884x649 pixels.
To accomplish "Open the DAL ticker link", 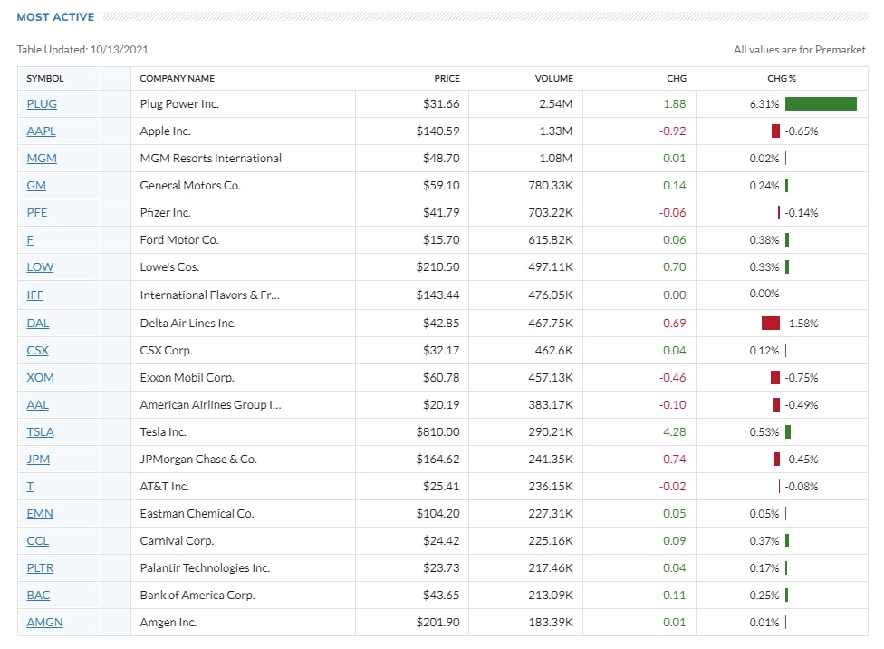I will tap(38, 324).
